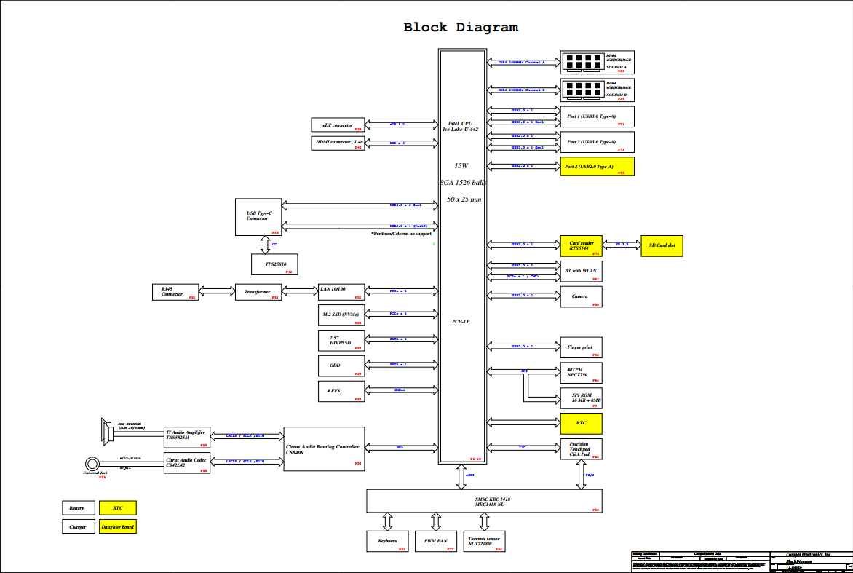Image resolution: width=853 pixels, height=573 pixels.
Task: Select the yellow Daughter board legend box
Action: pos(117,526)
